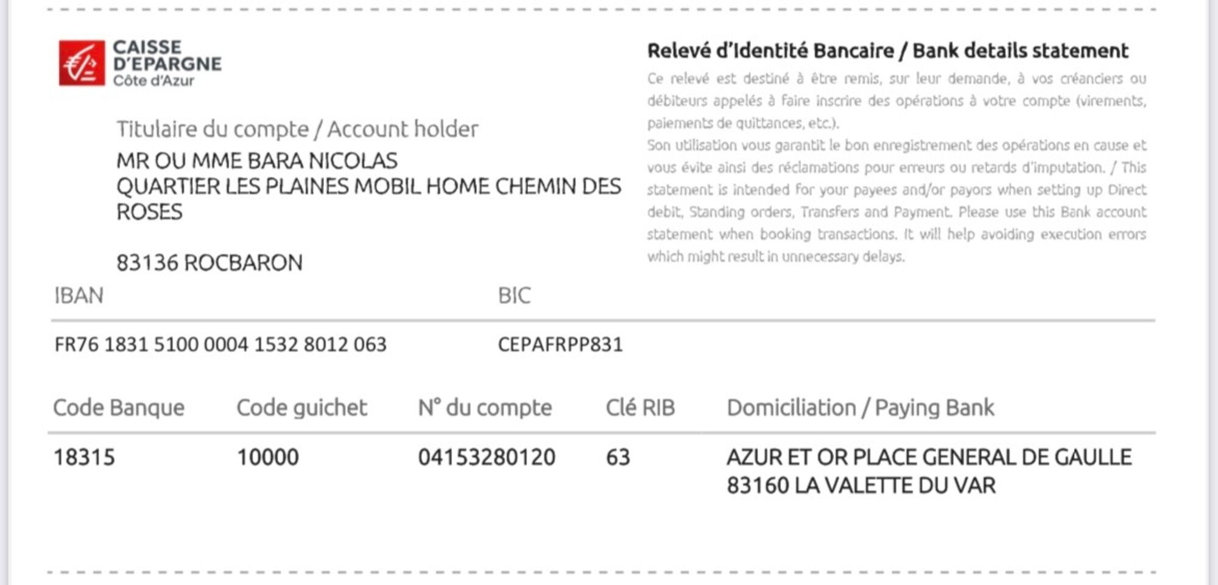Click the Domiciliation / Paying Bank header

[x=860, y=408]
